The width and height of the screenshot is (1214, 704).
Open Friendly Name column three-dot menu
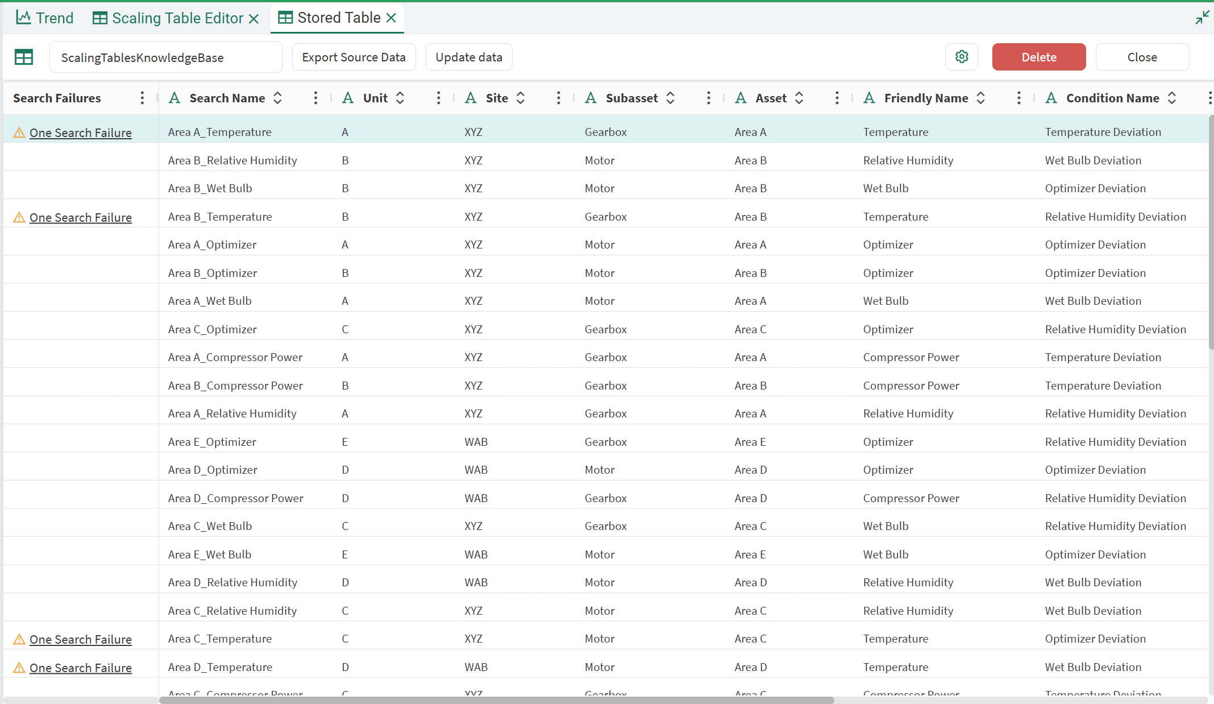point(1018,98)
